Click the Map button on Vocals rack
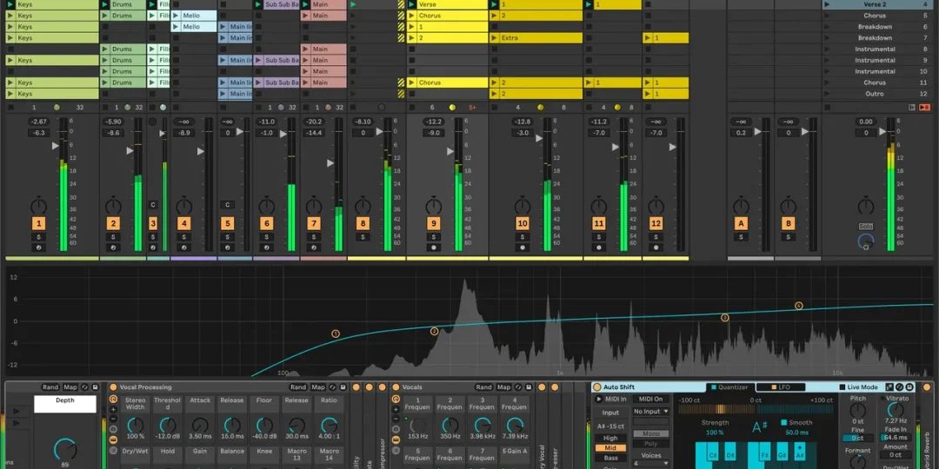Viewport: 939px width, 469px height. [x=503, y=387]
